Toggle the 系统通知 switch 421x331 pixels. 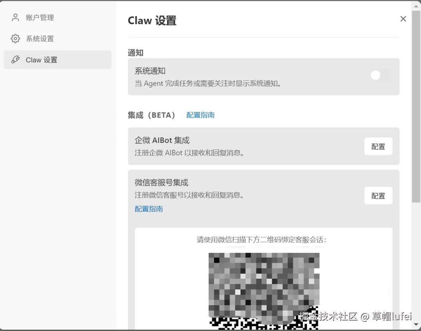pos(381,75)
